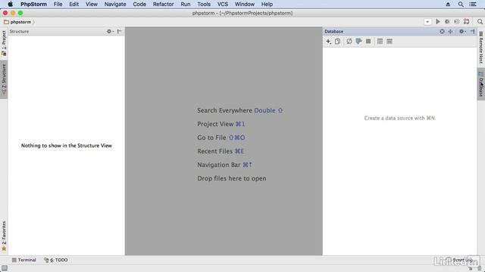Open Database panel gear settings
Viewport: 485px width, 272px height.
[462, 32]
